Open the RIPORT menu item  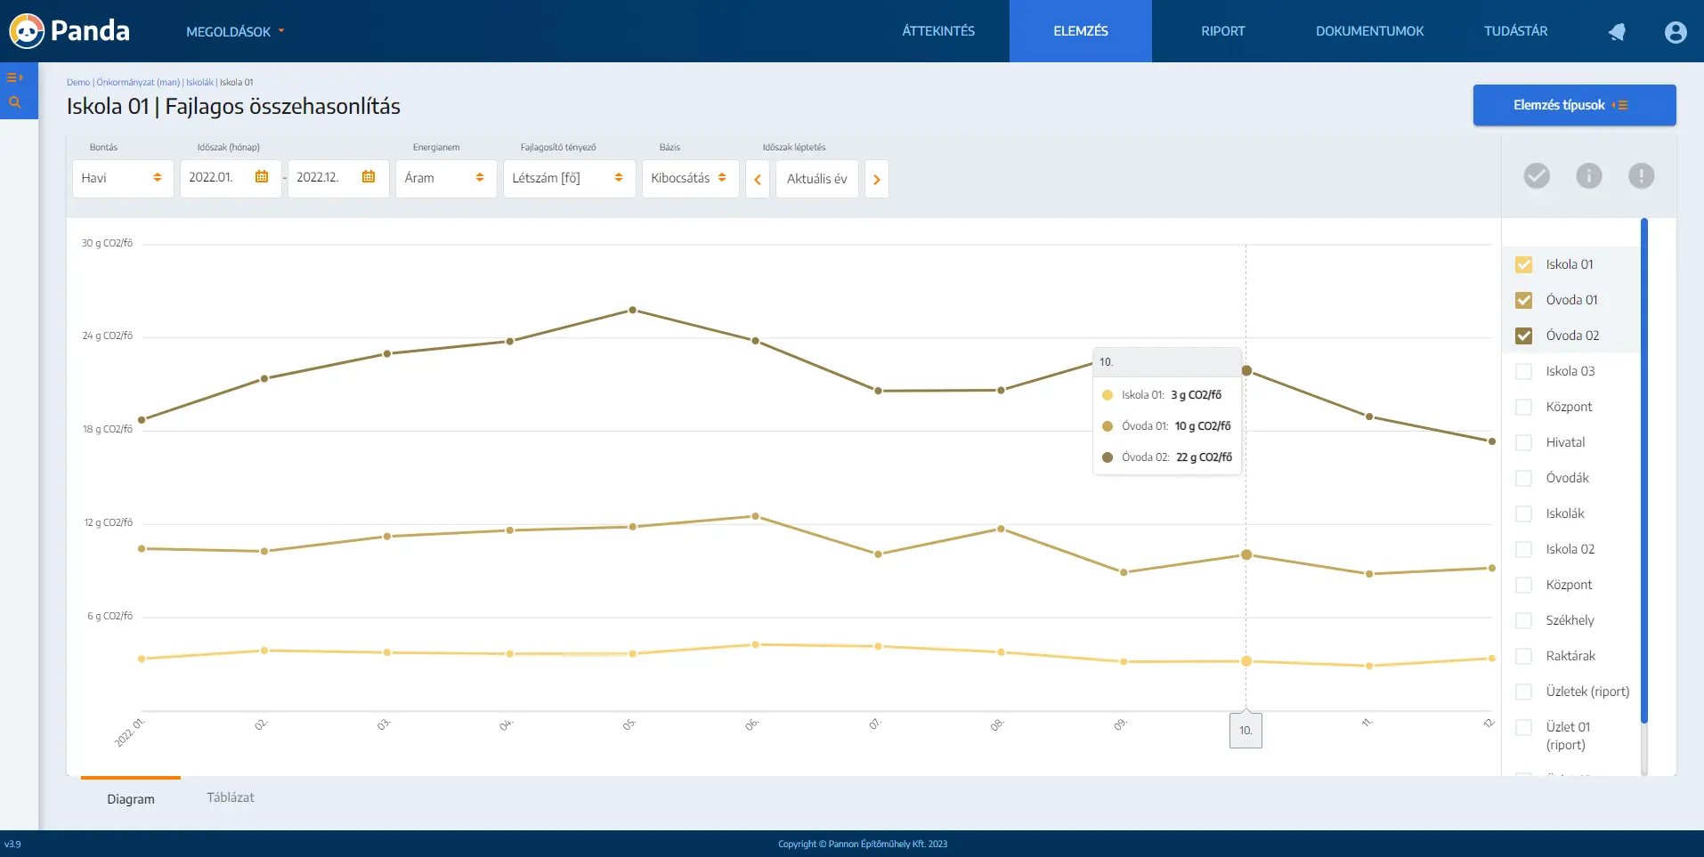click(1222, 31)
